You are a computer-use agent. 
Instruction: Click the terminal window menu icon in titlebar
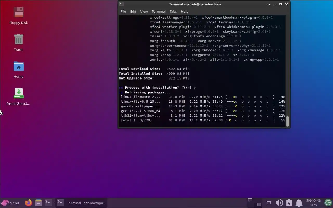pyautogui.click(x=121, y=4)
